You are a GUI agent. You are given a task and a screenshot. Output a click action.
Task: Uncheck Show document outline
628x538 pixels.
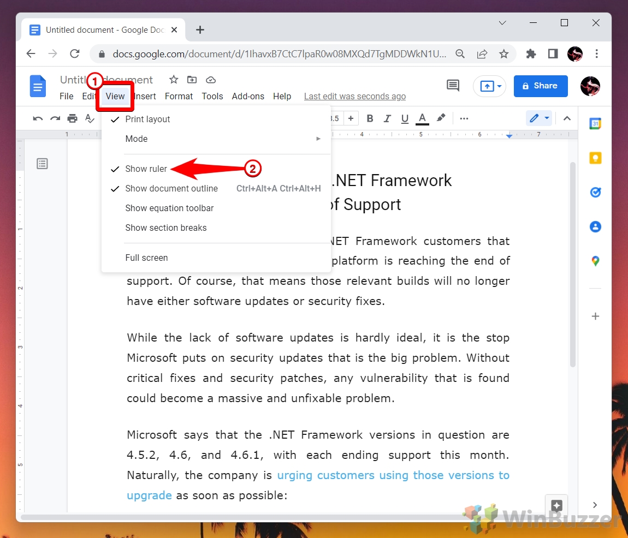pyautogui.click(x=171, y=189)
